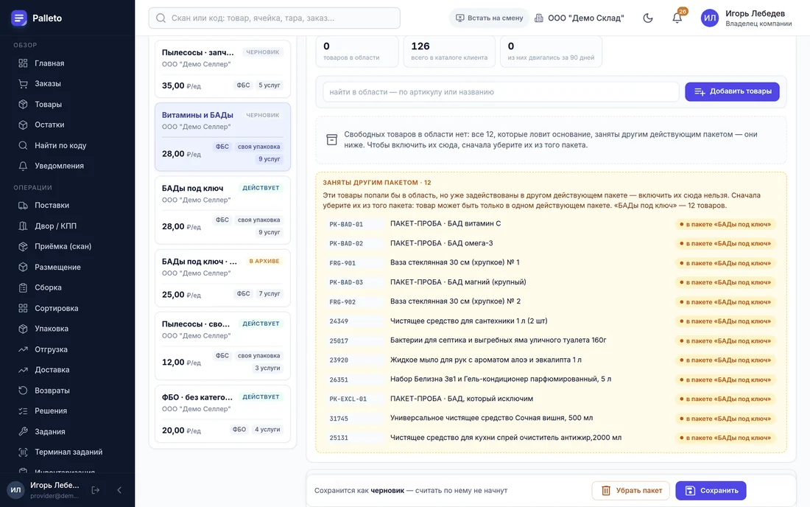The height and width of the screenshot is (507, 810).
Task: Click the PK-EXCL-01 article code
Action: pos(348,399)
